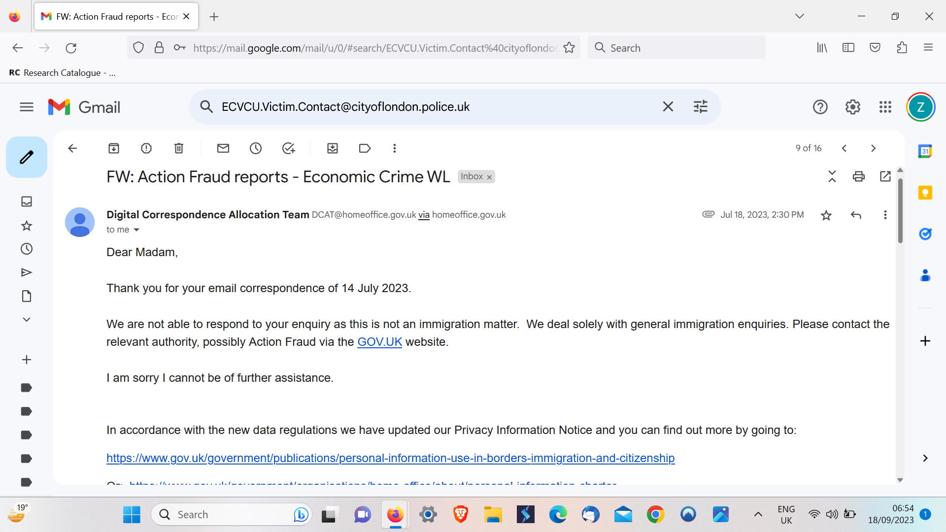Open the personal information borders immigration link
946x532 pixels.
(x=390, y=458)
